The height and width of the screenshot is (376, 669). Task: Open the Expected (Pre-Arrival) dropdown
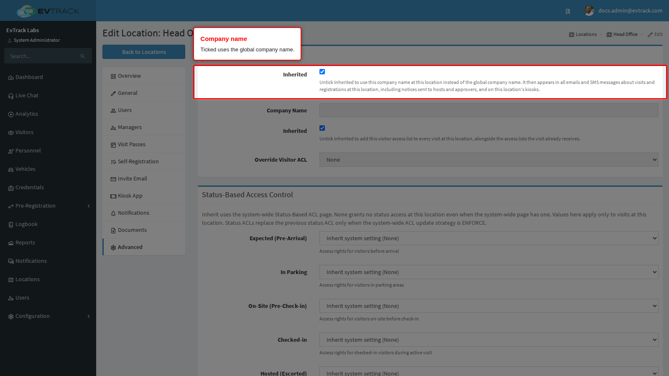pyautogui.click(x=489, y=238)
